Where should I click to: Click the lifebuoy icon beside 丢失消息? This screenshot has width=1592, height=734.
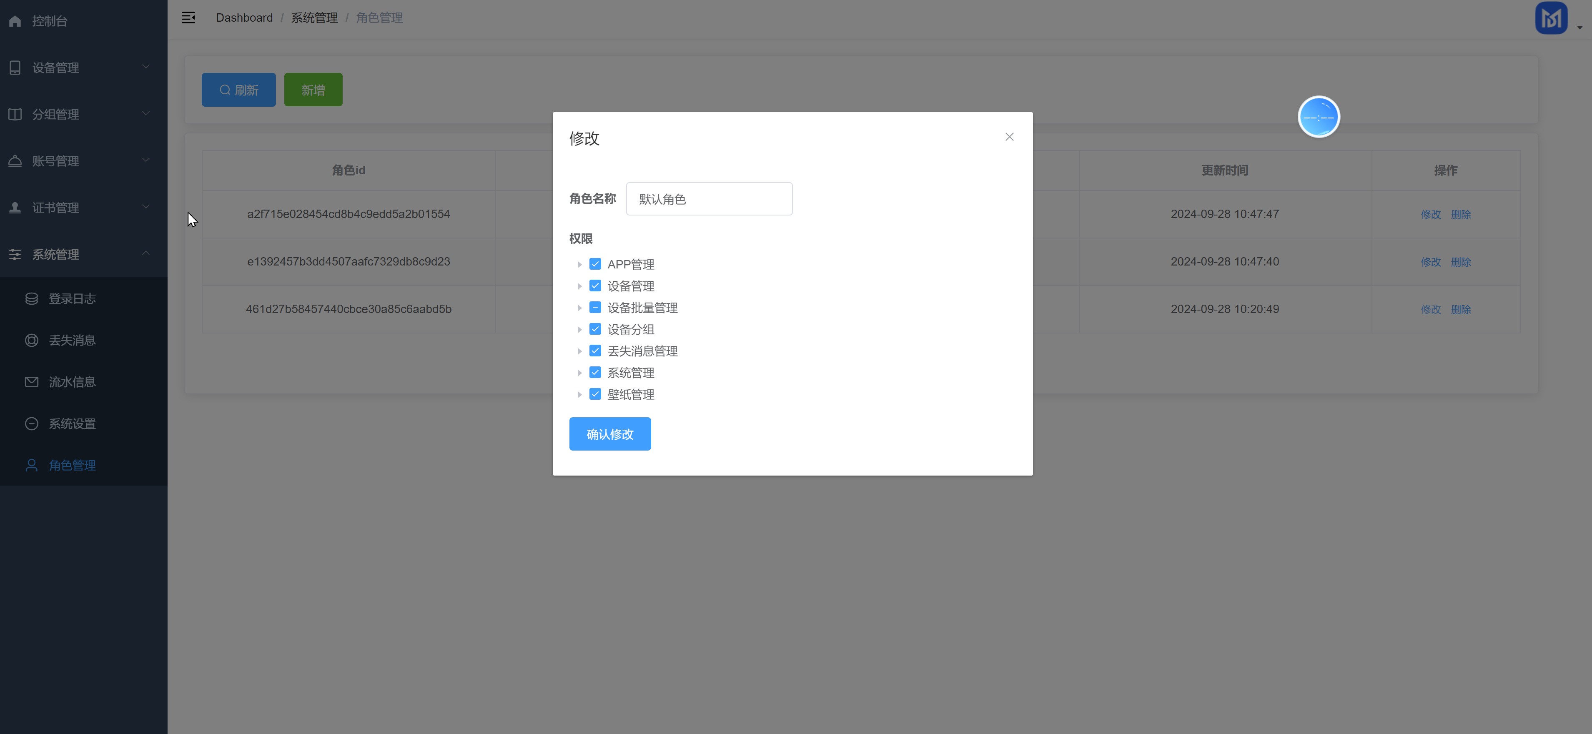[x=32, y=340]
